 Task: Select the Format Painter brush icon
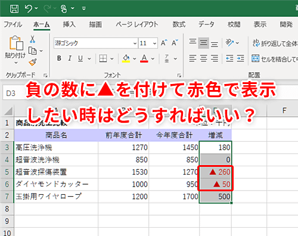(x=33, y=62)
